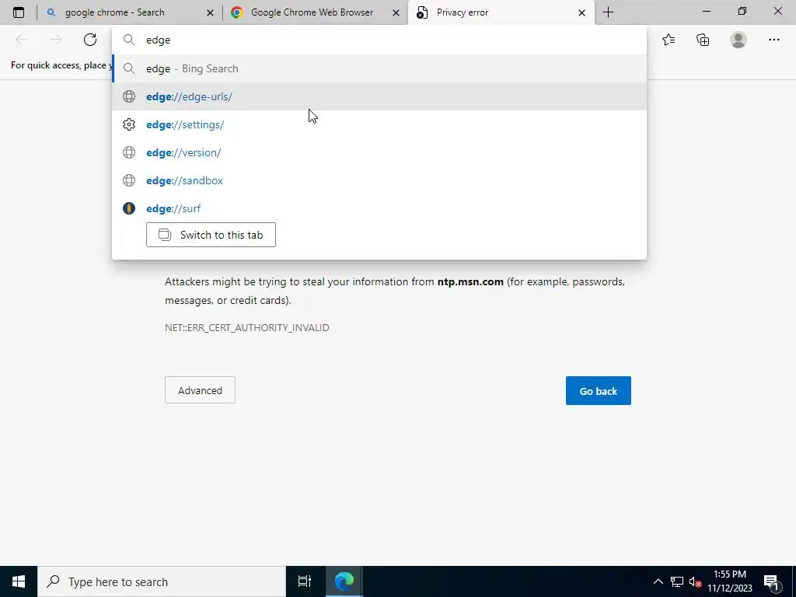796x597 pixels.
Task: Open the notification center icon
Action: click(771, 581)
